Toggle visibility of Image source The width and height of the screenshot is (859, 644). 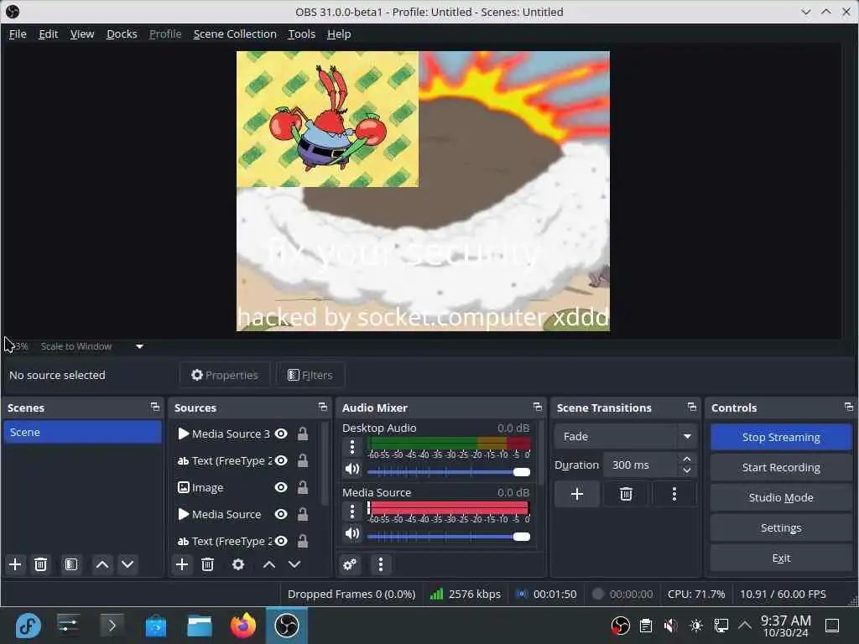pyautogui.click(x=281, y=487)
